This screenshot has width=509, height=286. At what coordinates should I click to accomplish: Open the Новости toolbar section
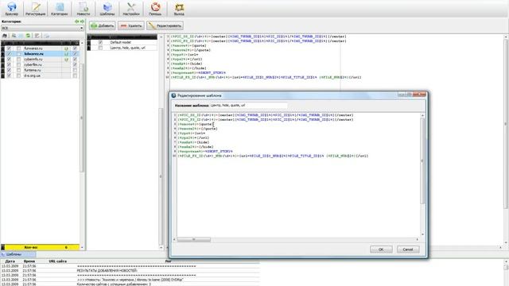(84, 9)
